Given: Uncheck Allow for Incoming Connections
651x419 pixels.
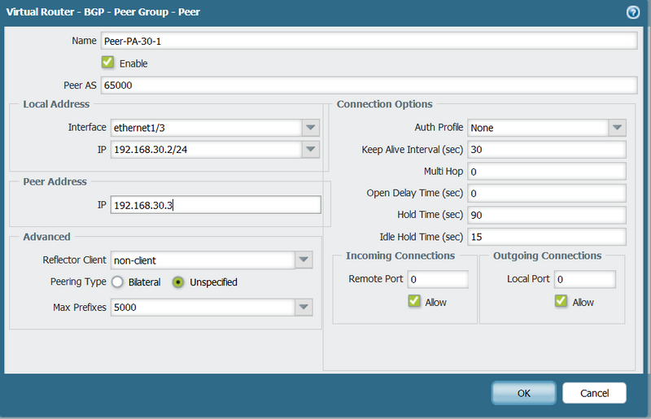Looking at the screenshot, I should (413, 302).
